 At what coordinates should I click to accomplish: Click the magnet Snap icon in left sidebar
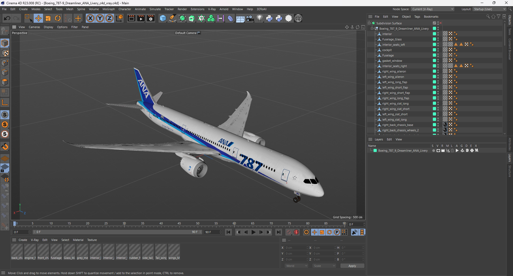click(5, 147)
